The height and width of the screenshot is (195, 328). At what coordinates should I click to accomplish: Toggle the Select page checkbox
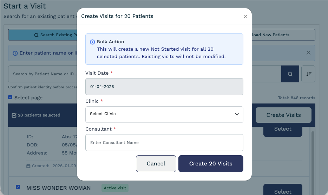click(10, 97)
